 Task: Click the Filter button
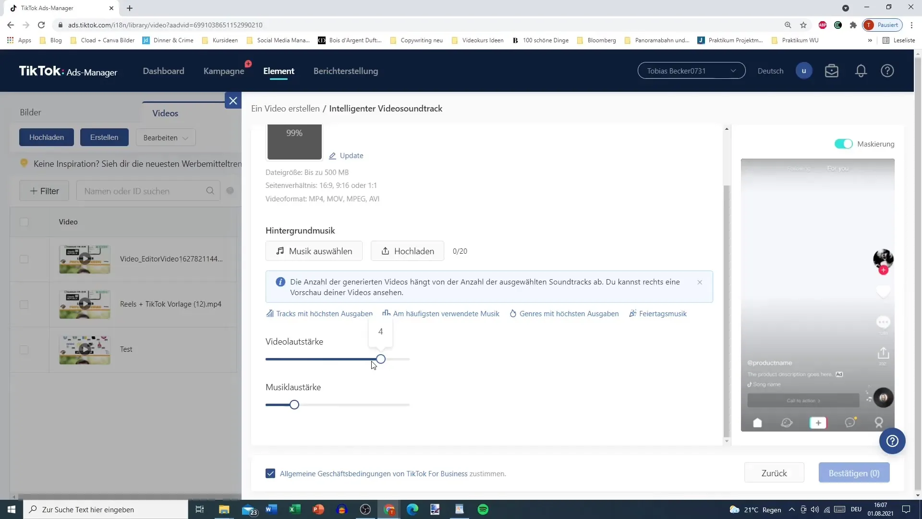click(x=44, y=191)
